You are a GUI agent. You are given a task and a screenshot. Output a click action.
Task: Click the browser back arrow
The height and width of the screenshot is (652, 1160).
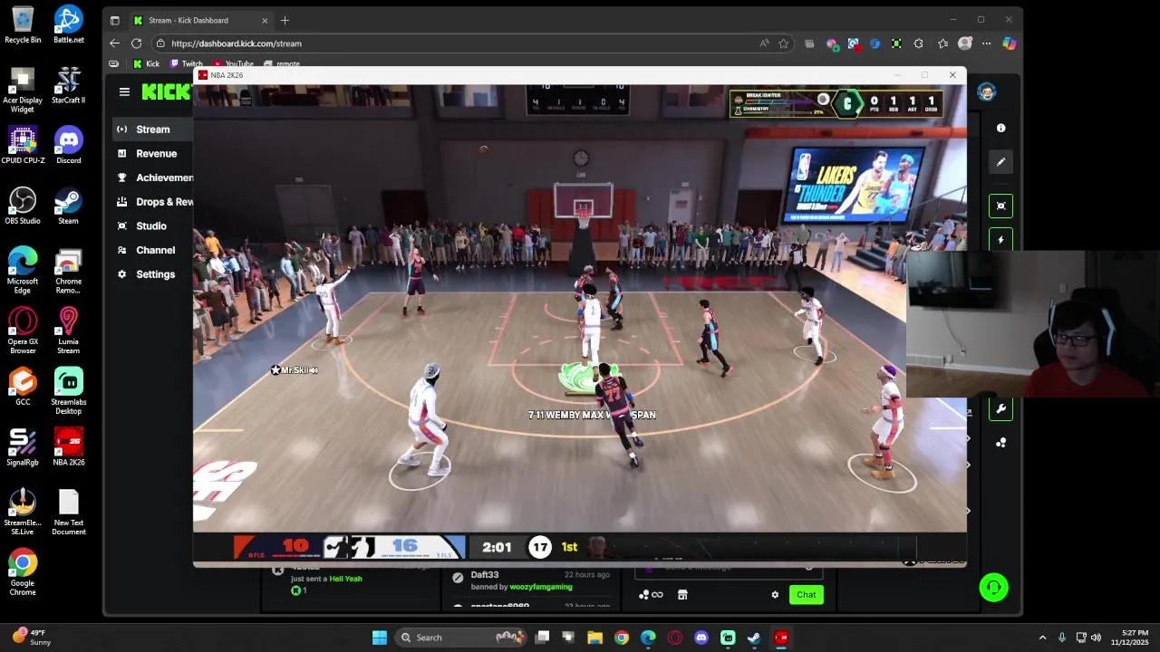coord(114,43)
